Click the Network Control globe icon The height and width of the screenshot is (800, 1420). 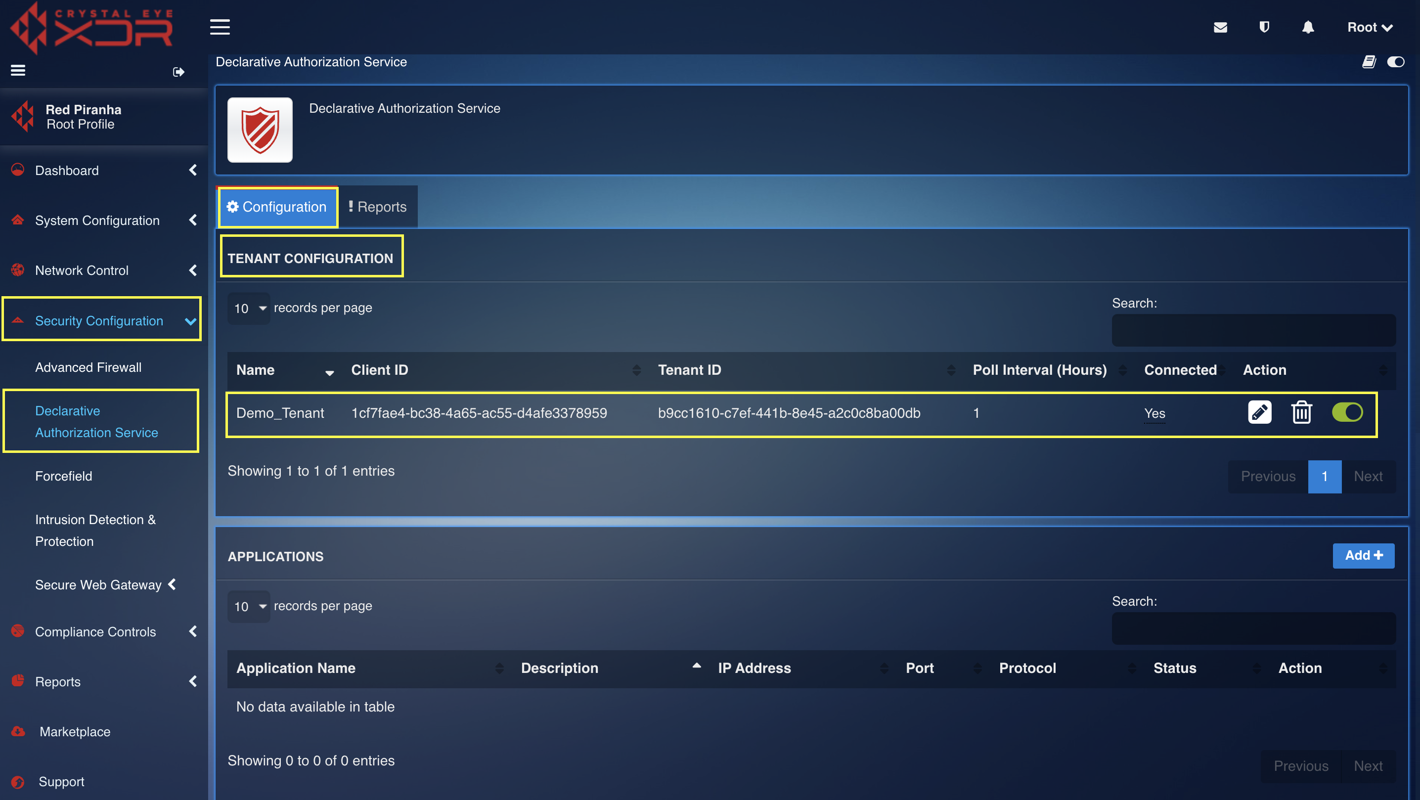(x=18, y=269)
